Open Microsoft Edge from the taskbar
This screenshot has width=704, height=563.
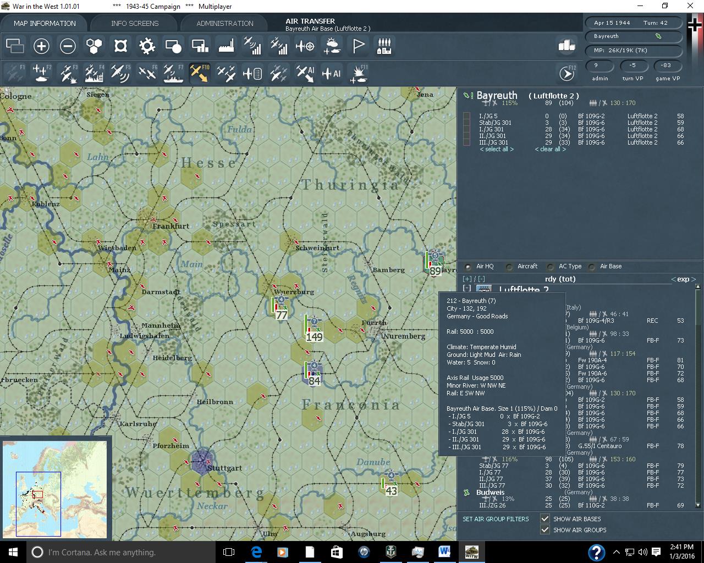click(256, 552)
